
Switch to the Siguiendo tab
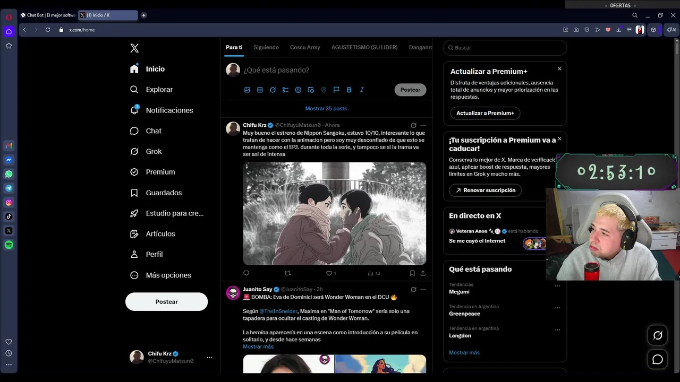266,47
